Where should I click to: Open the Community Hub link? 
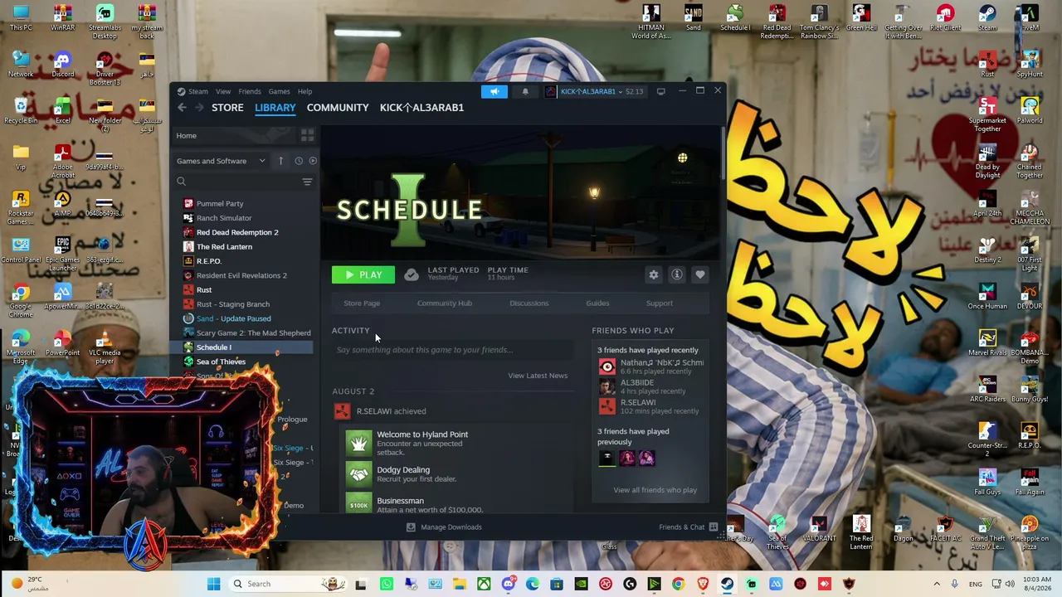[x=445, y=303]
